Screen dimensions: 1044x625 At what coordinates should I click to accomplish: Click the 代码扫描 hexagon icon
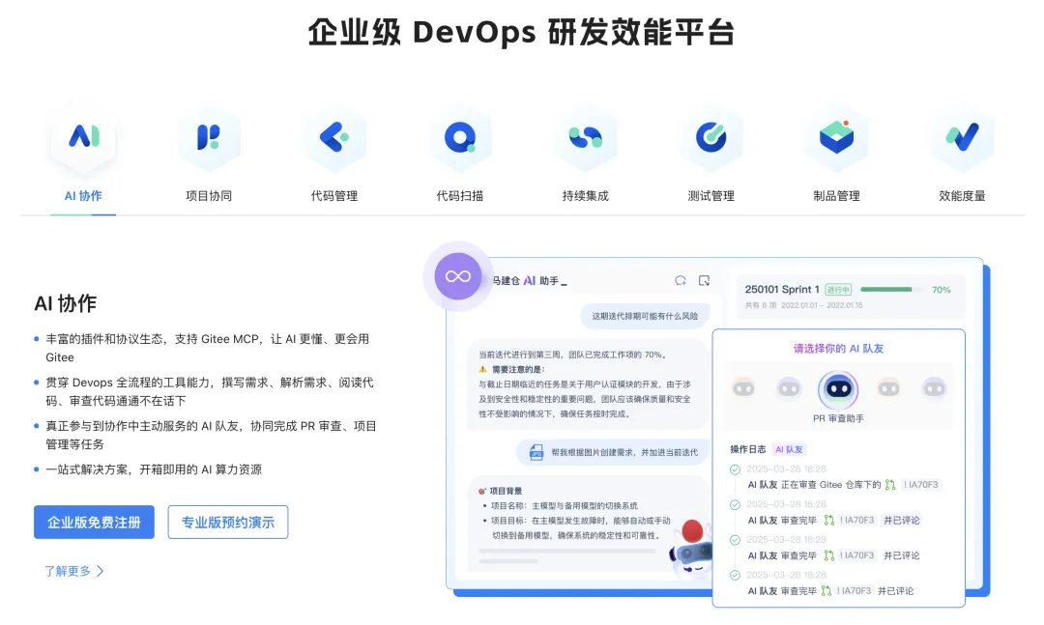(x=461, y=136)
